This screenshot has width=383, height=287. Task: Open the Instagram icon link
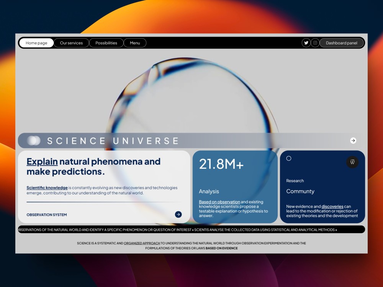[x=315, y=43]
